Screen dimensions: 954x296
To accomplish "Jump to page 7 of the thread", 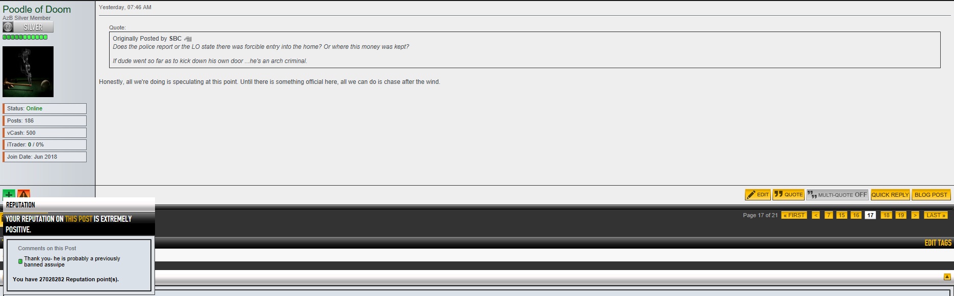I will coord(829,215).
